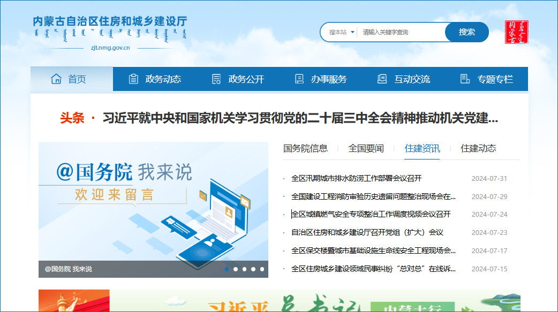Open article 自治区住房和城乡建设厅召开党组（扩大）会议
The image size is (558, 312).
pyautogui.click(x=367, y=232)
